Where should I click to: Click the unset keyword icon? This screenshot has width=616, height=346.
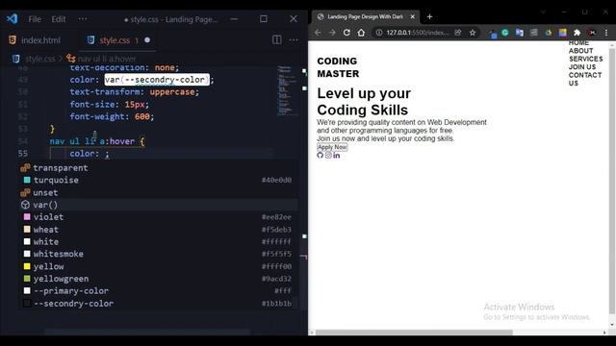pos(26,192)
